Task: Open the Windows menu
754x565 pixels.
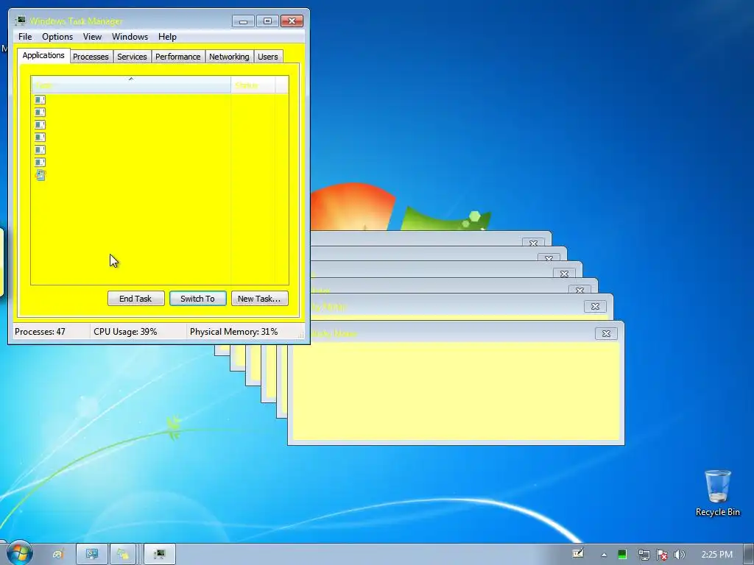Action: [130, 37]
